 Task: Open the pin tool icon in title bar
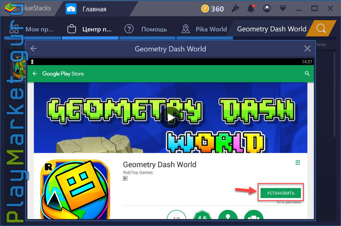235,9
